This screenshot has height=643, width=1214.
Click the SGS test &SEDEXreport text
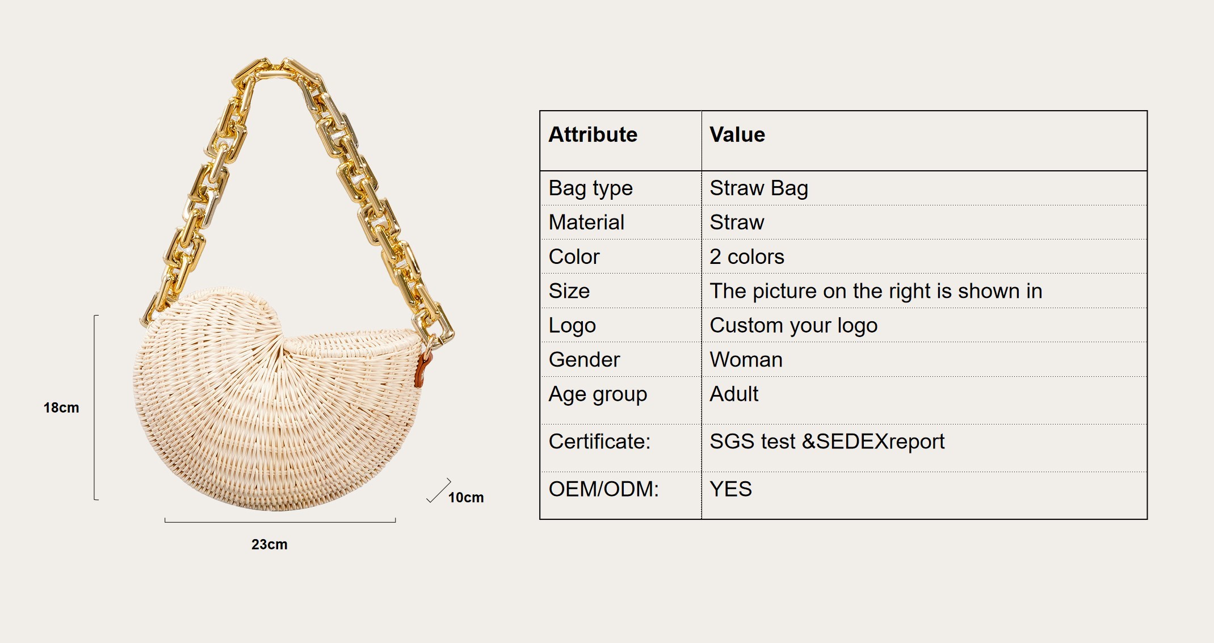827,442
